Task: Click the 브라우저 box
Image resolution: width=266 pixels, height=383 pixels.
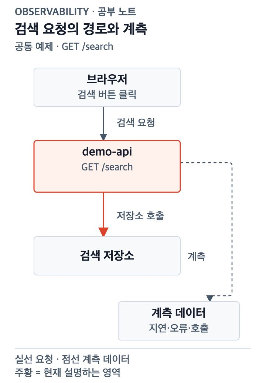Action: pos(107,87)
